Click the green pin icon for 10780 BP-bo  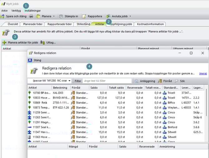[x=30, y=93]
